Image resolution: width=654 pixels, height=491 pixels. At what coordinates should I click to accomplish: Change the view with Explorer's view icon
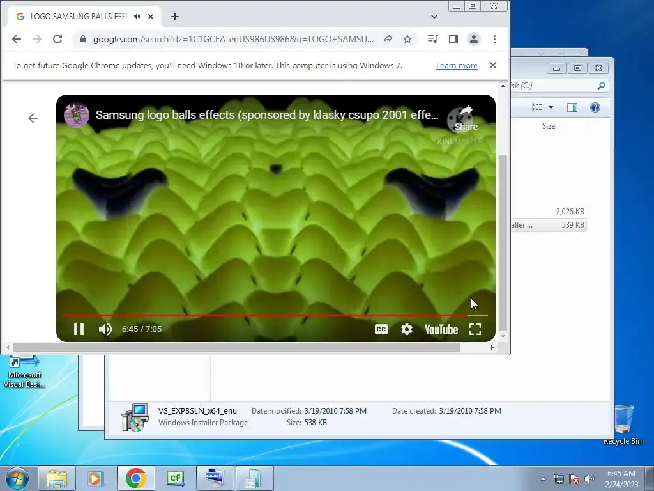536,107
